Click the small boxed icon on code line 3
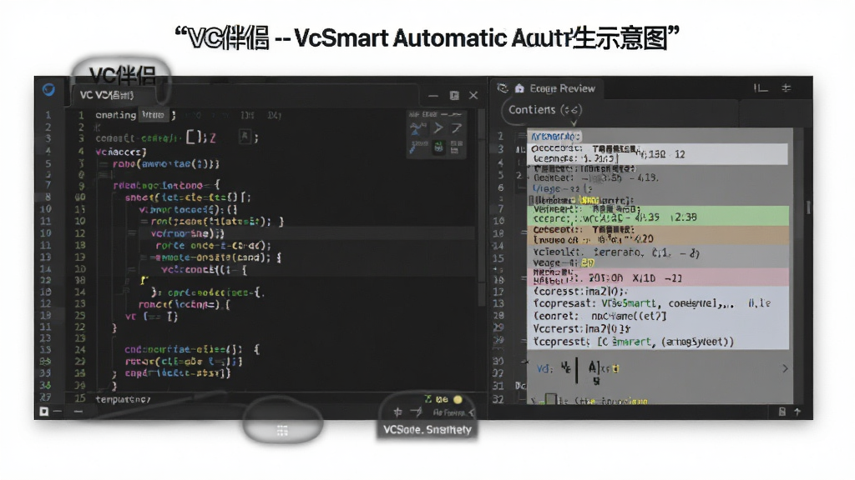This screenshot has height=480, width=855. pos(245,136)
